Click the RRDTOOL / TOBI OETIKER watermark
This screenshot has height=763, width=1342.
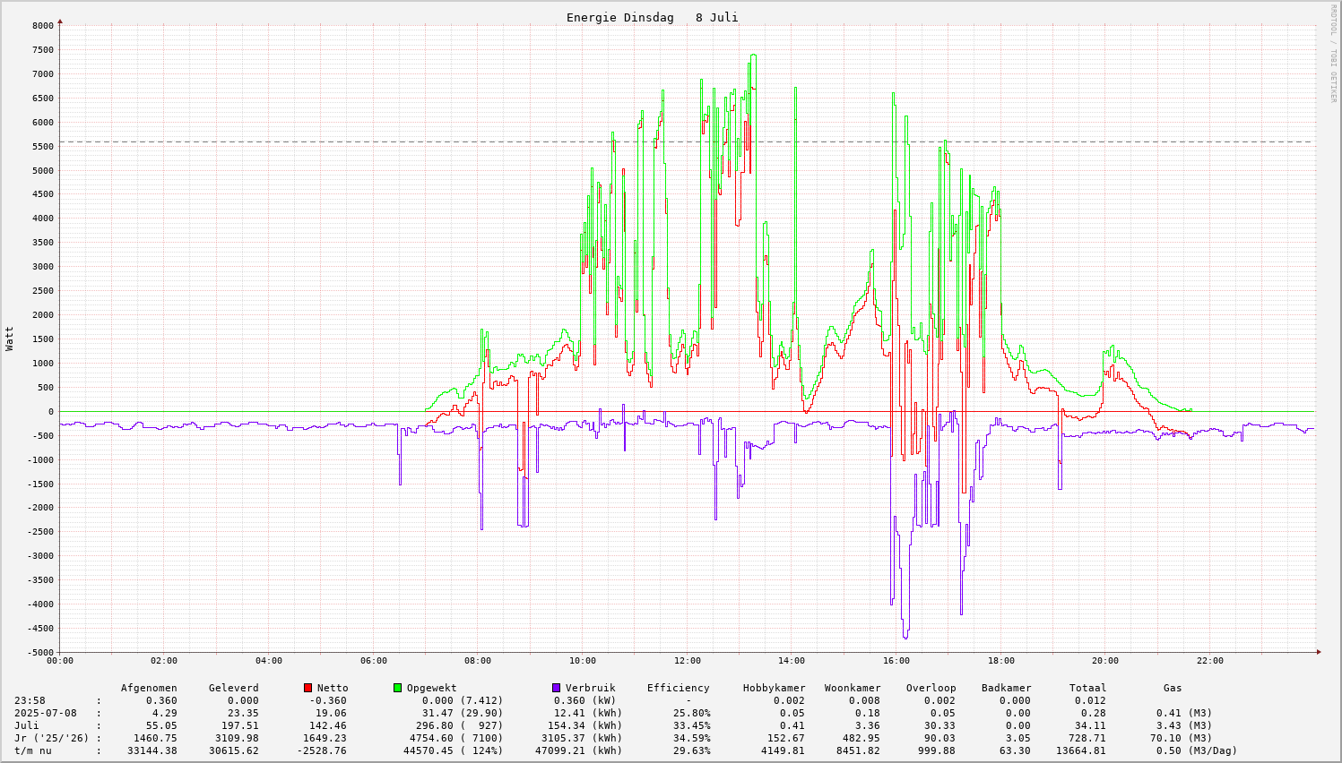click(x=1333, y=53)
